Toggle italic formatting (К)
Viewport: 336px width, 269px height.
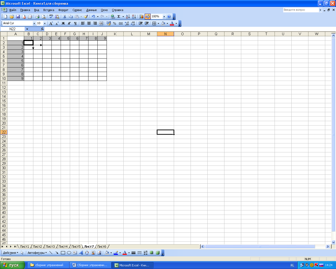(69, 23)
